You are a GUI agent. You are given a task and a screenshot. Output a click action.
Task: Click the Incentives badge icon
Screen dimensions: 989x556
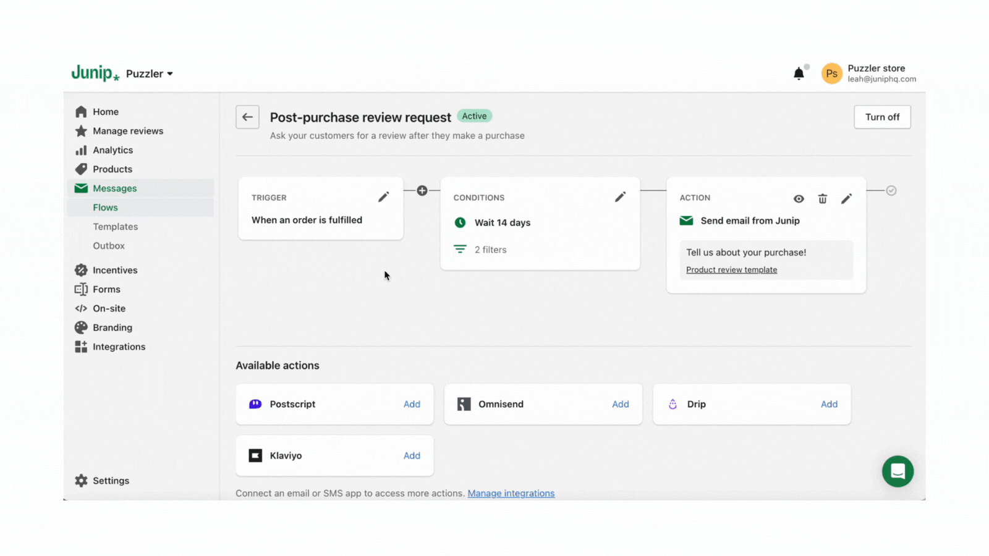coord(81,270)
